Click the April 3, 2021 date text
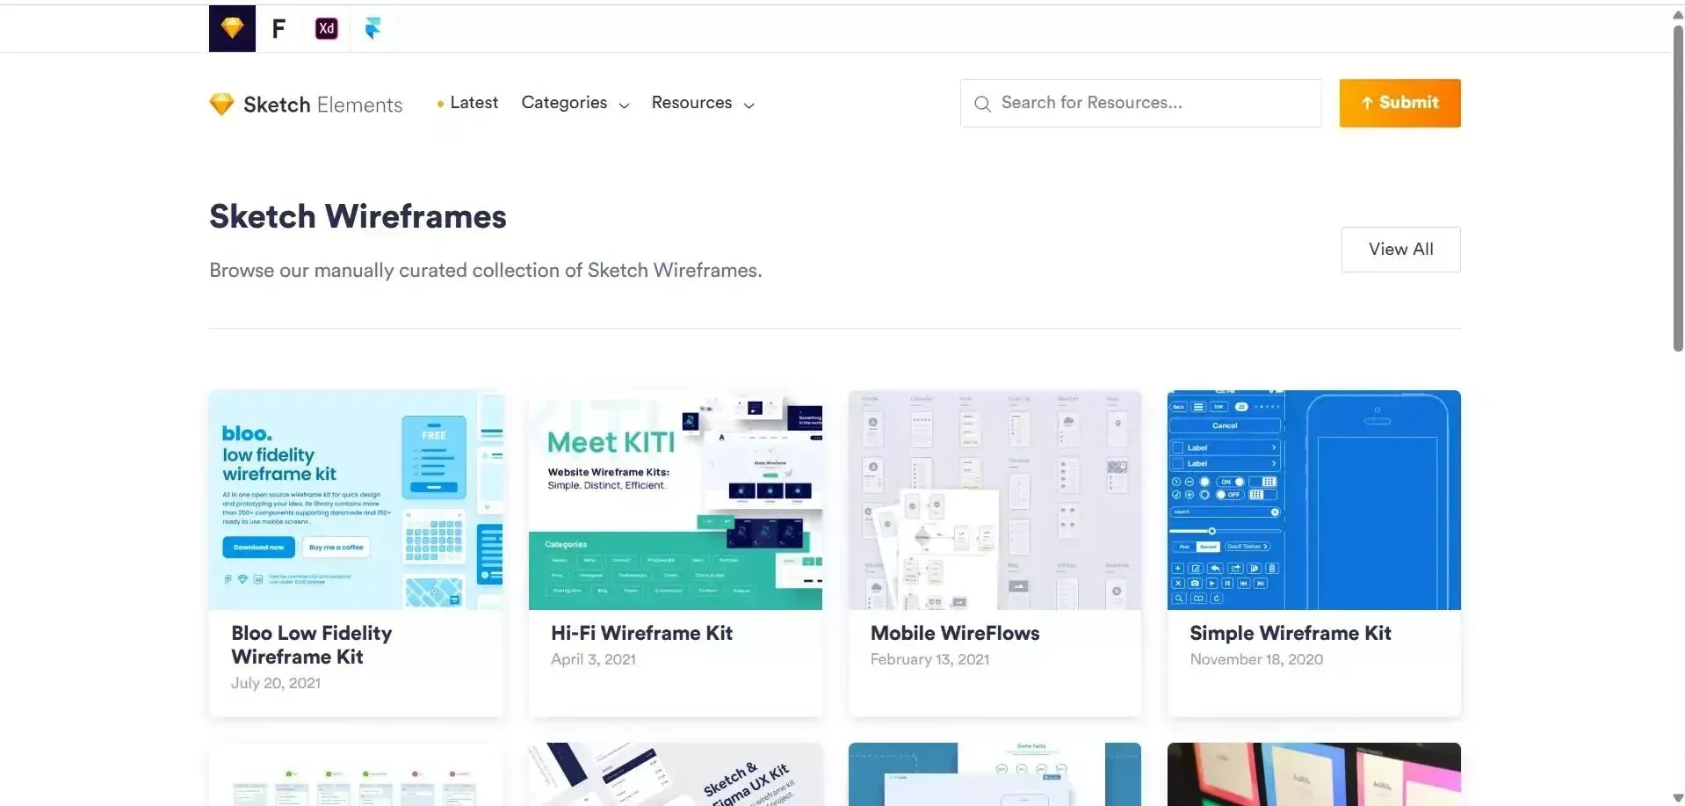The width and height of the screenshot is (1685, 806). pos(593,659)
